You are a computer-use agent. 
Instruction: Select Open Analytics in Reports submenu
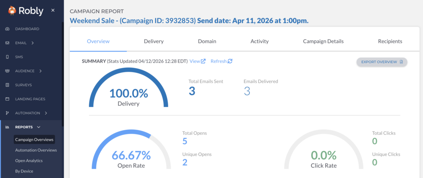pyautogui.click(x=29, y=161)
